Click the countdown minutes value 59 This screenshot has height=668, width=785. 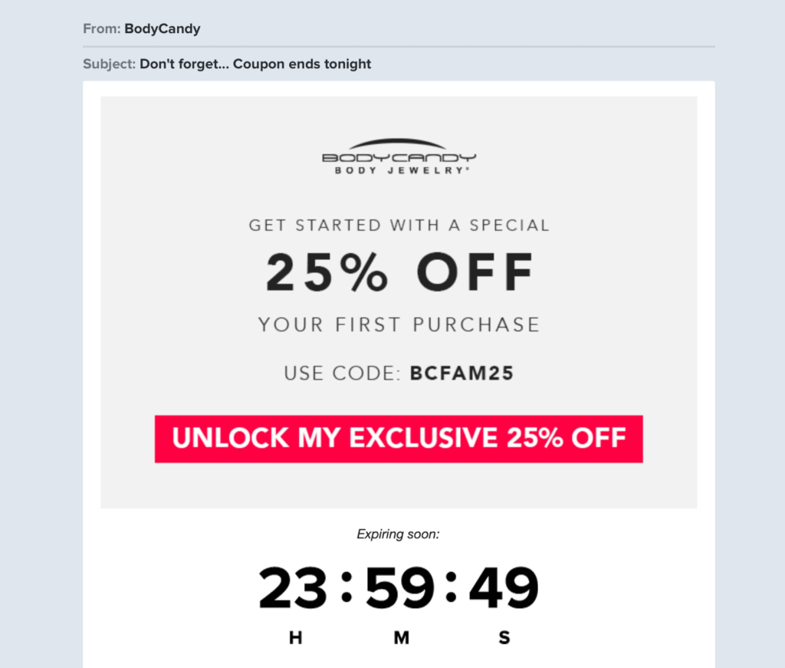coord(399,589)
